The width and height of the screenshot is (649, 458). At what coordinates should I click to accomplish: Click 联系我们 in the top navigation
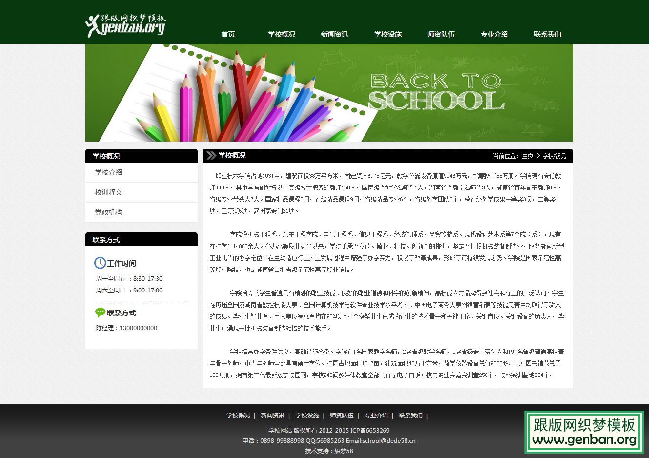pos(548,34)
